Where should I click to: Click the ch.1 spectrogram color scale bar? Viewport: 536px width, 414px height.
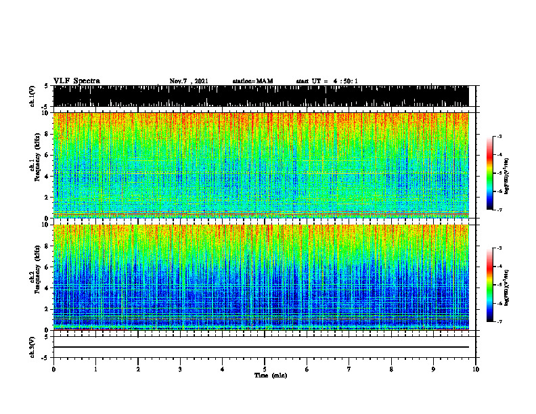[489, 173]
